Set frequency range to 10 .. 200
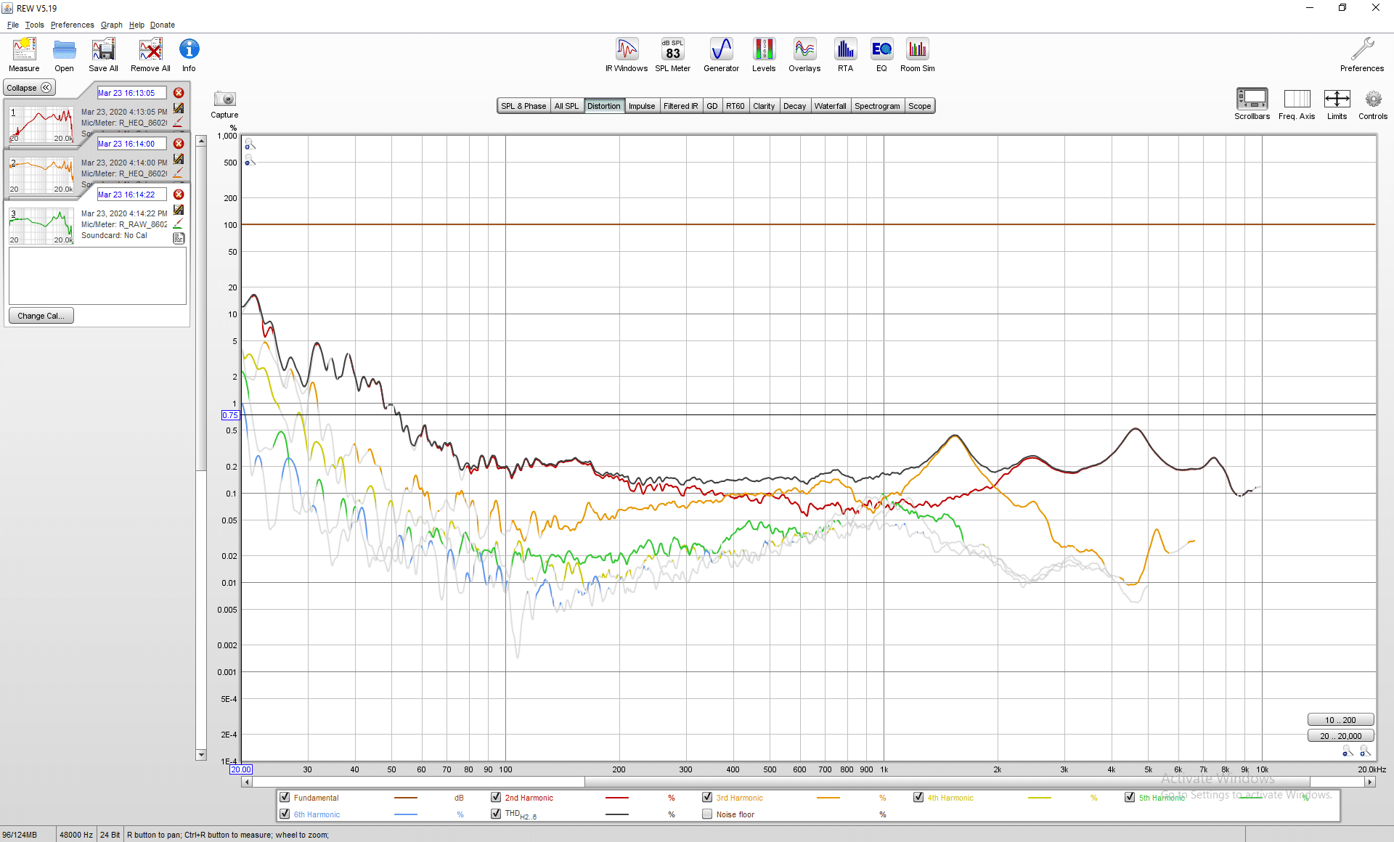 click(1340, 720)
